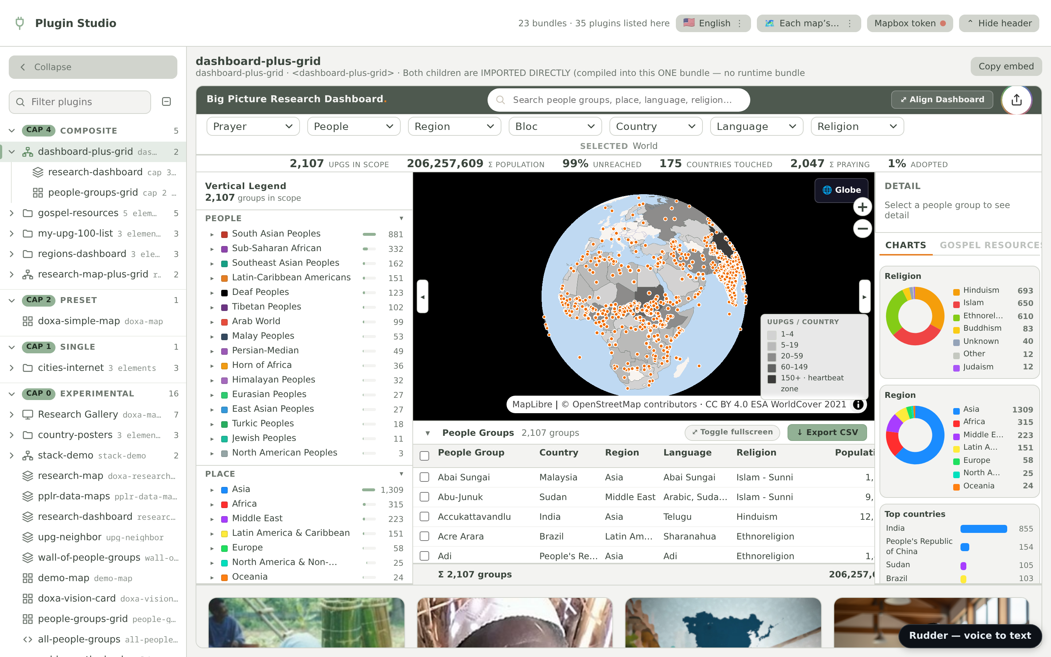Screen dimensions: 1051x657
Task: Switch map to Globe view
Action: [841, 190]
